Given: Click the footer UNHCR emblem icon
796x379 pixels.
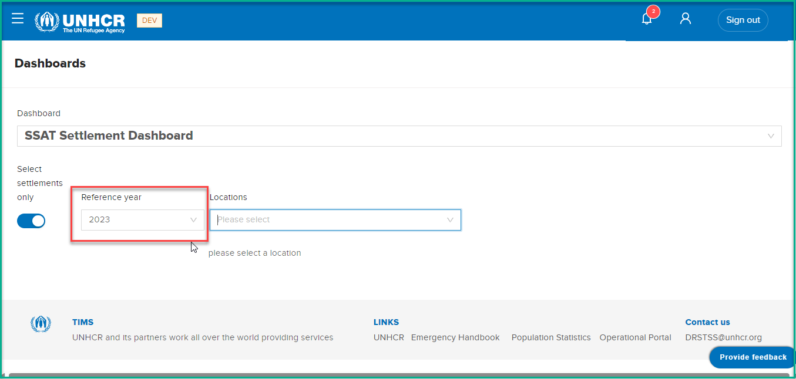Looking at the screenshot, I should [x=41, y=324].
